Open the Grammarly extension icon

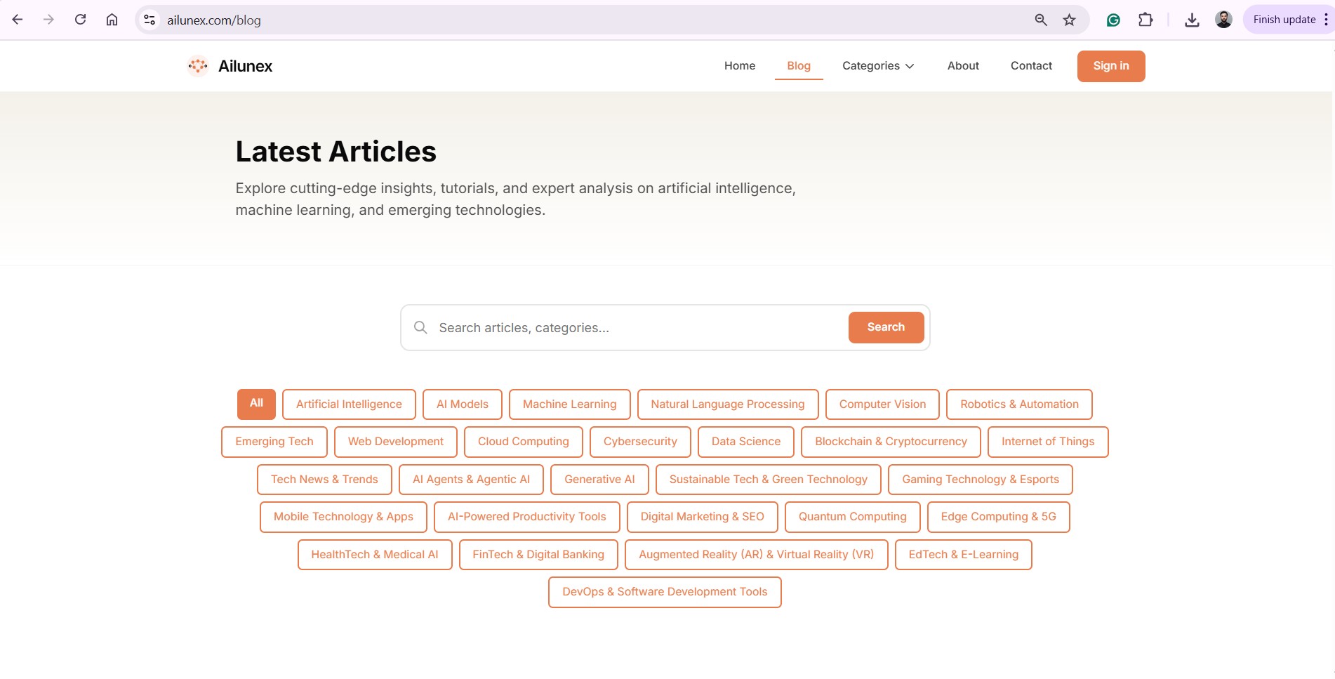(x=1113, y=20)
